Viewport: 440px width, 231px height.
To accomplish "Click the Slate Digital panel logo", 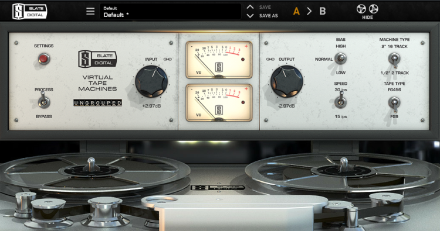I will [97, 59].
